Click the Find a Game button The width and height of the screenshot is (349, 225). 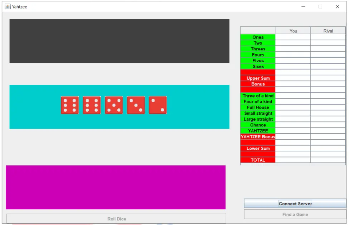295,214
